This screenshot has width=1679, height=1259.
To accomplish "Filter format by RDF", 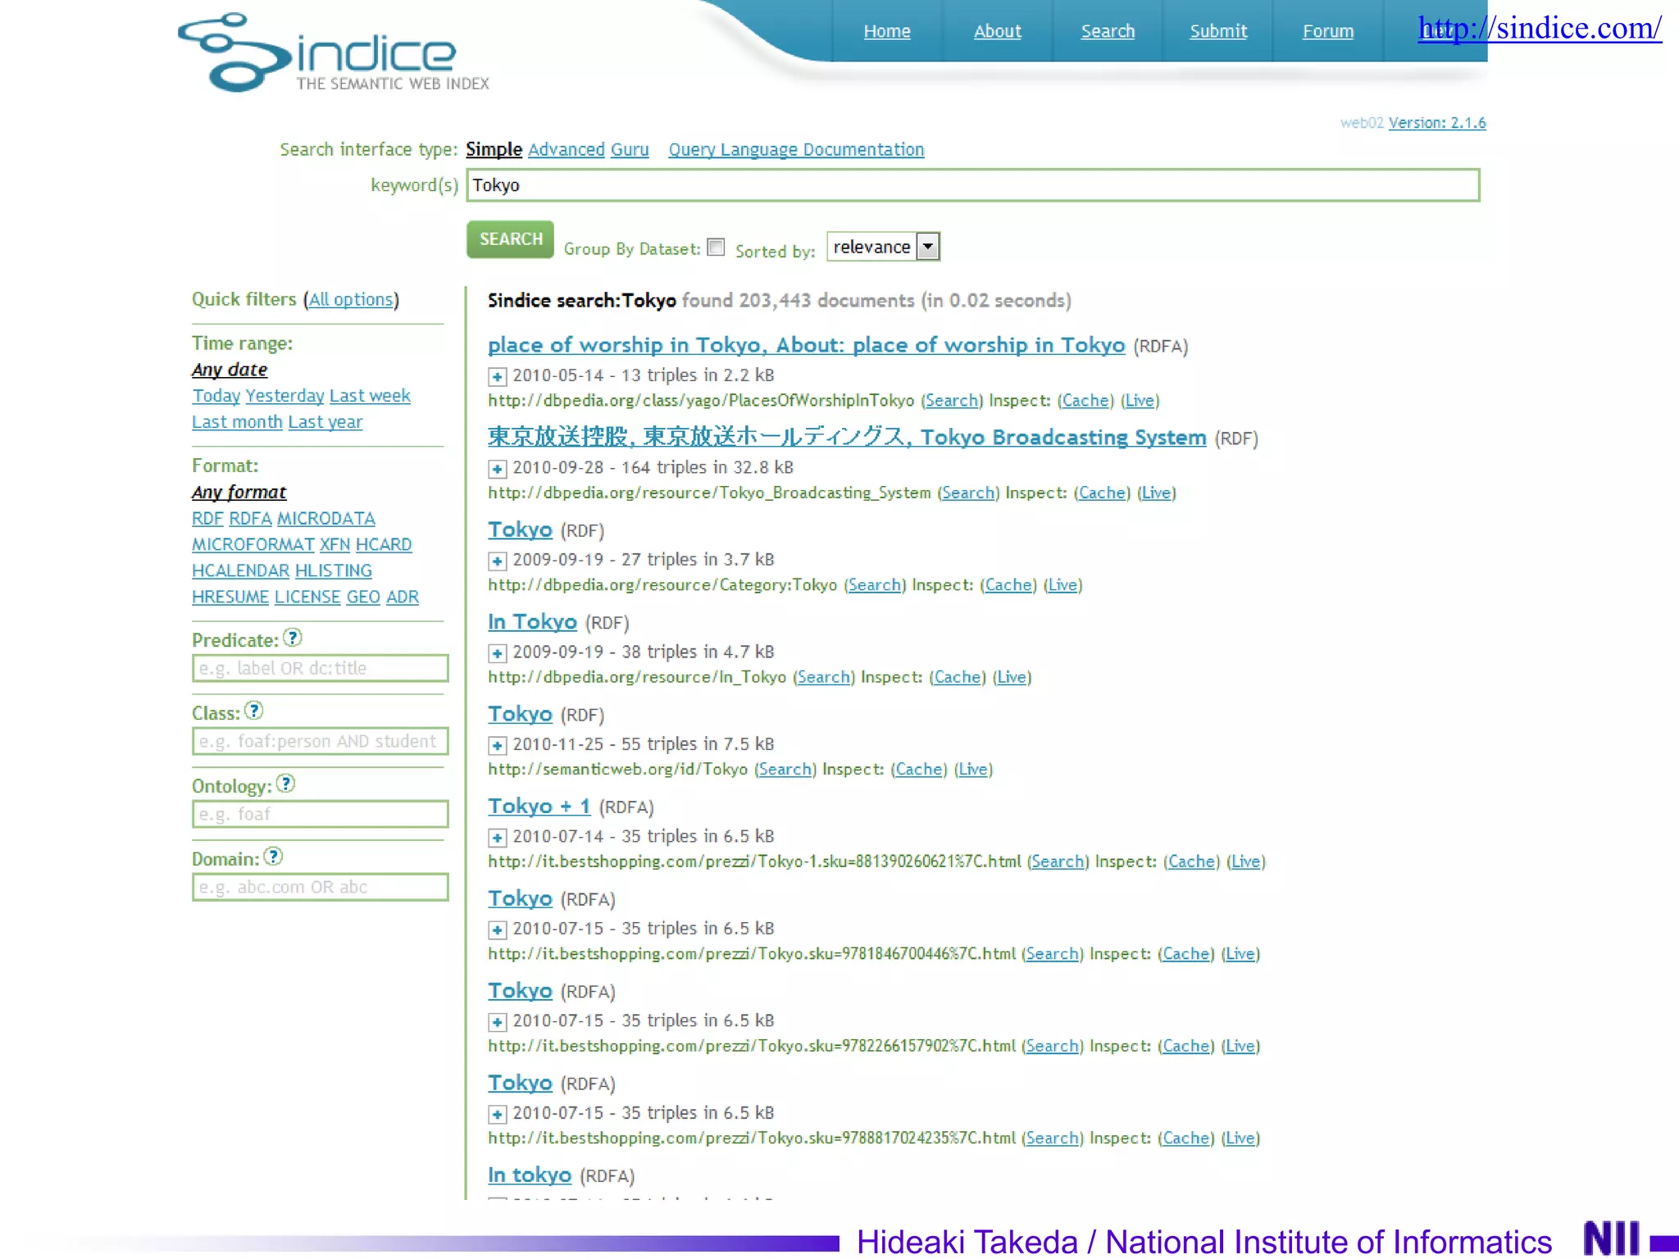I will coord(207,519).
